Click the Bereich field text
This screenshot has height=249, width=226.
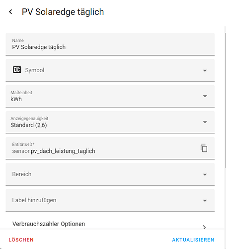(22, 174)
